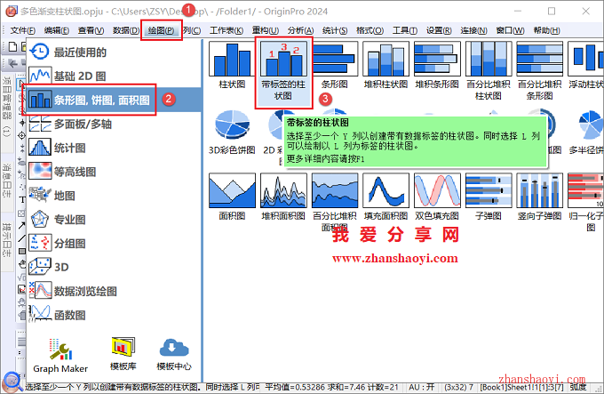Viewport: 604px width, 394px height.
Task: Open the 工具(T) tools menu
Action: coord(405,30)
